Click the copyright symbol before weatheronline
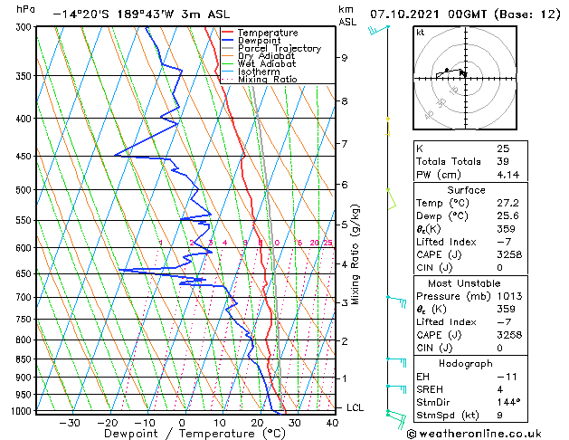Viewport: 569px width, 440px height. click(412, 434)
